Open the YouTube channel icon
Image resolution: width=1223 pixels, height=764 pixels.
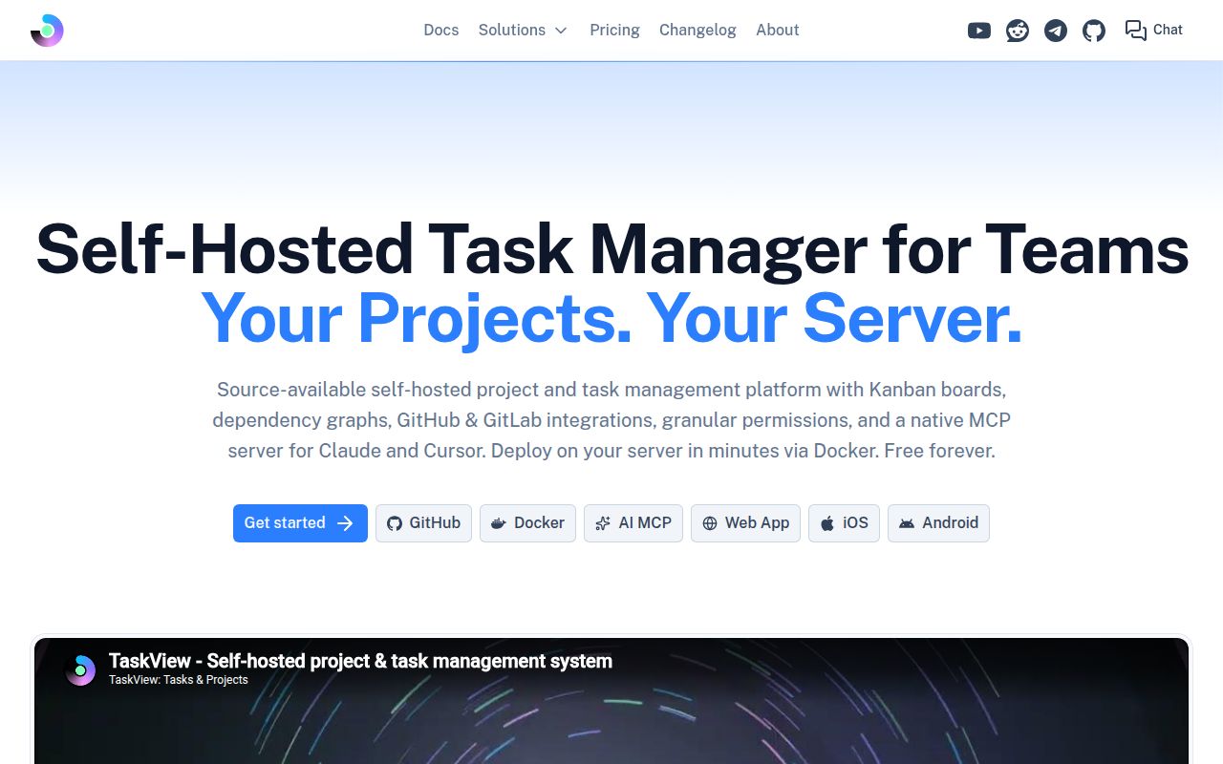click(x=979, y=31)
